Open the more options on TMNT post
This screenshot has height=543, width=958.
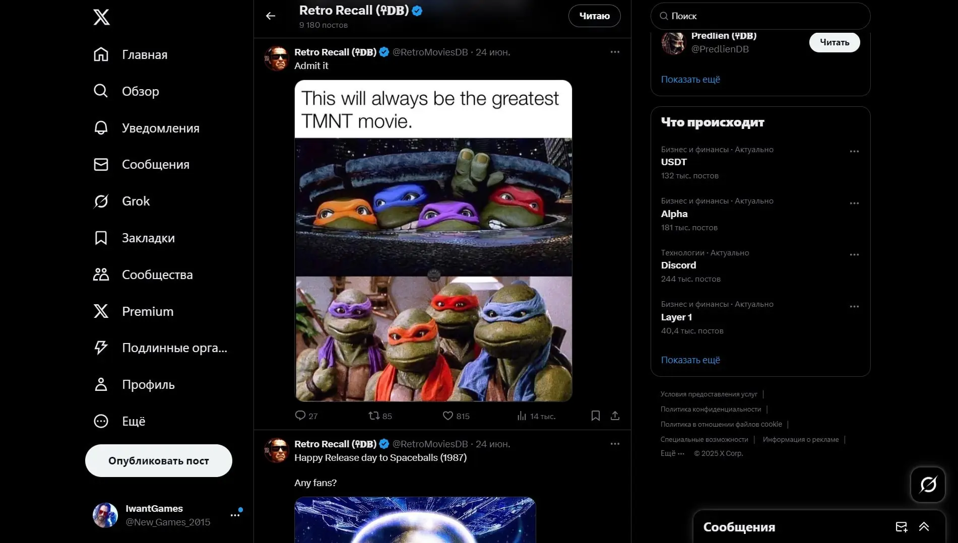pyautogui.click(x=615, y=52)
